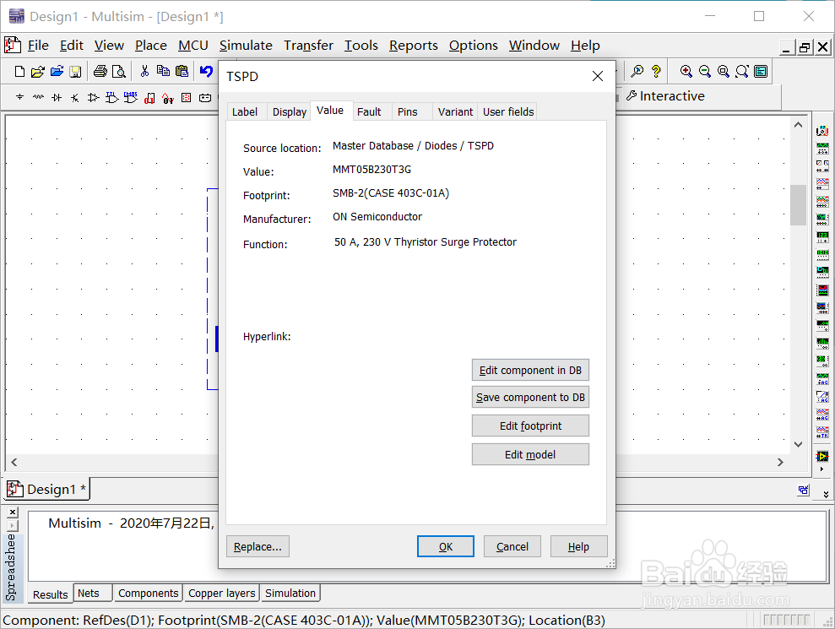Open the File menu
The height and width of the screenshot is (629, 835).
(x=38, y=46)
